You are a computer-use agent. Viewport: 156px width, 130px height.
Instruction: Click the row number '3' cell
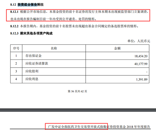click(16, 71)
